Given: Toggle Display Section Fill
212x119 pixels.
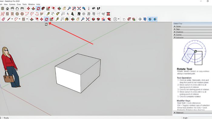Looking at the screenshot, I should (x=155, y=19).
